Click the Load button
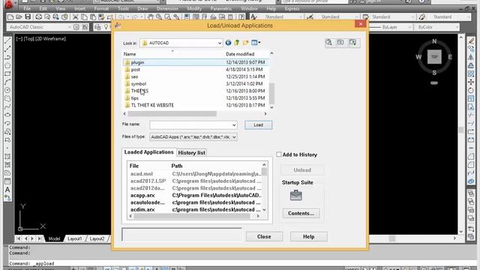Screen dimensions: 480x270 point(258,125)
